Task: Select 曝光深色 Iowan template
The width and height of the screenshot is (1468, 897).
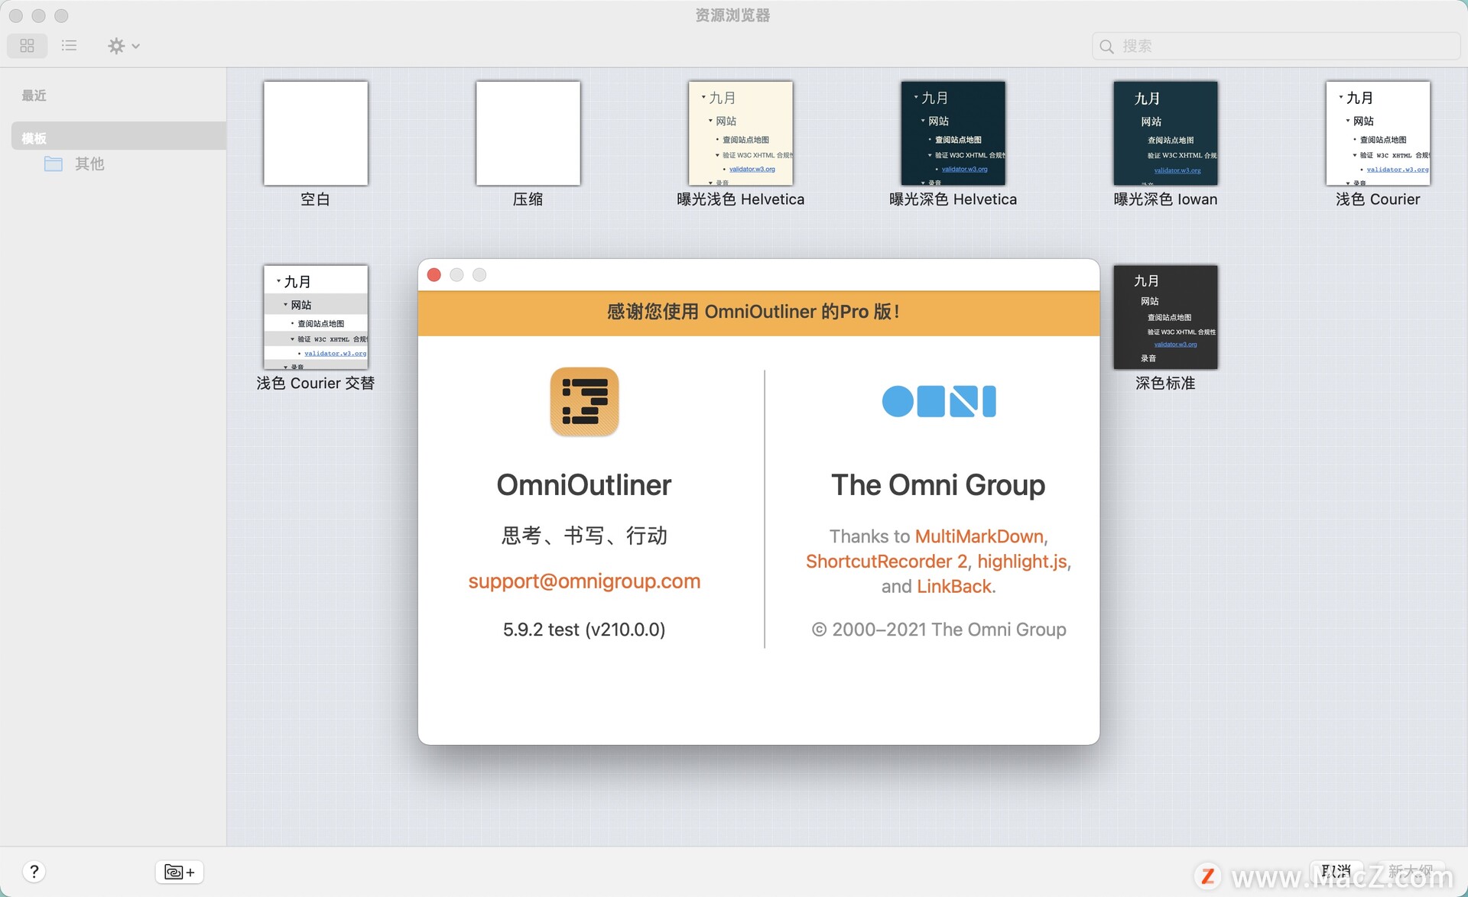Action: coord(1165,133)
